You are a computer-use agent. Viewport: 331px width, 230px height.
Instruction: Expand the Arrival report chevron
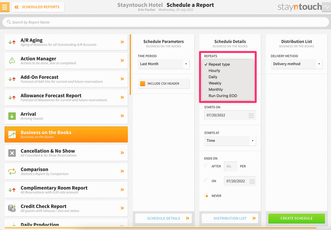pyautogui.click(x=122, y=116)
